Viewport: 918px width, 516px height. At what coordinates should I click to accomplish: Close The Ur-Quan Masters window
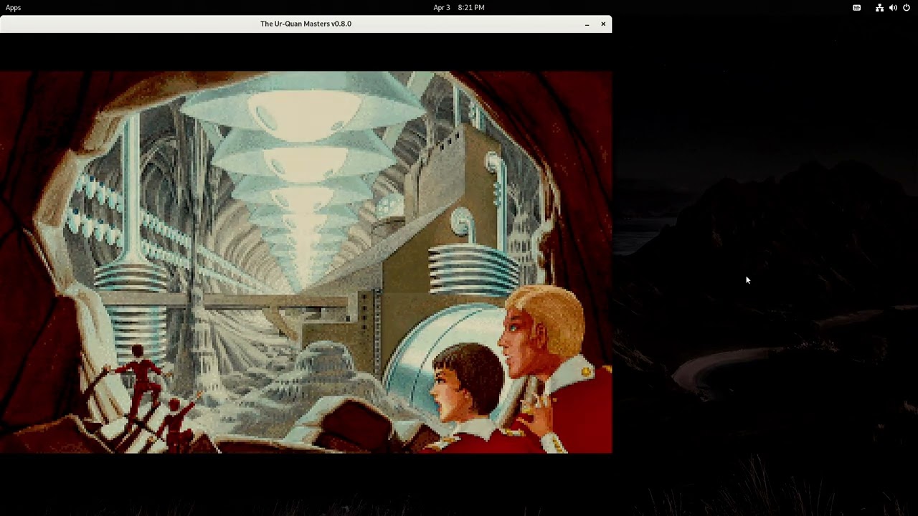point(603,24)
